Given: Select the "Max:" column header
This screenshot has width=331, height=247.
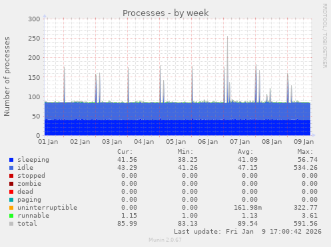Looking at the screenshot, I should tap(306, 152).
